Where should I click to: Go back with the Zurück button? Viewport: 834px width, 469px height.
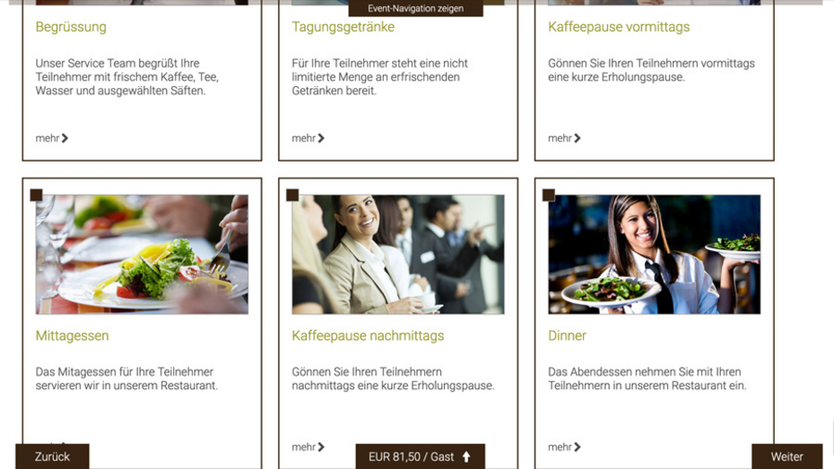pyautogui.click(x=52, y=456)
